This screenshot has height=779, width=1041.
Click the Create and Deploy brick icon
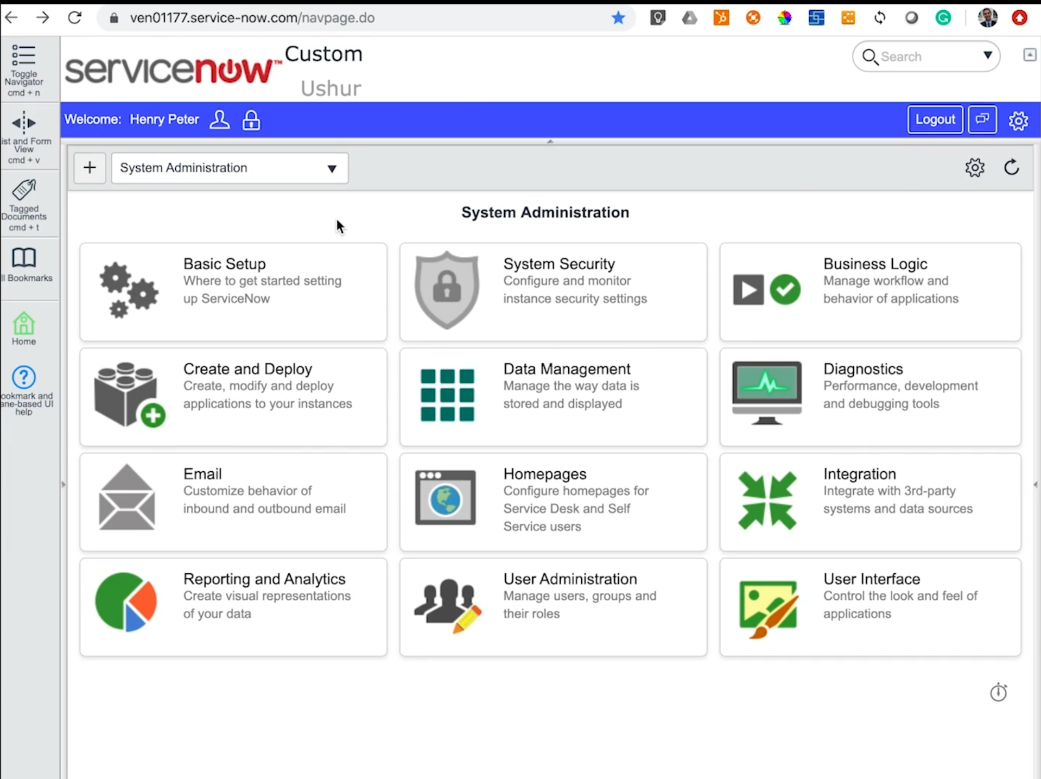tap(129, 395)
